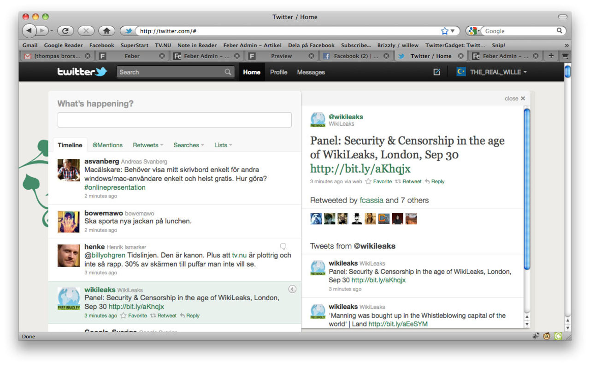Show all tabs list button

coord(565,56)
